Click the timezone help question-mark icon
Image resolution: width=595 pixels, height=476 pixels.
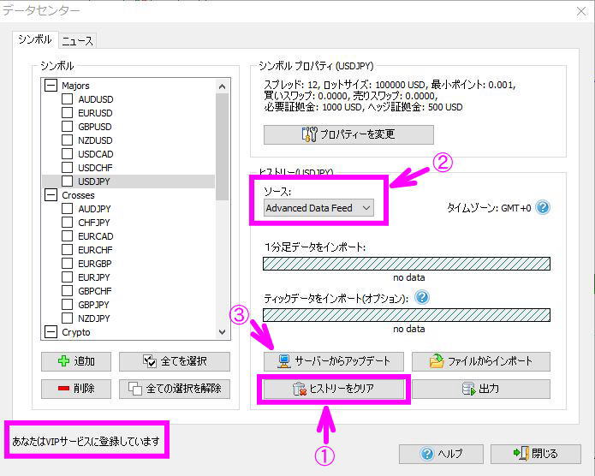(543, 208)
